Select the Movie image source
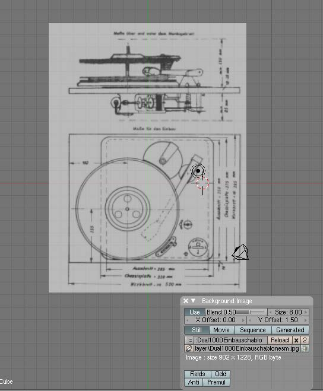The height and width of the screenshot is (391, 323). coord(221,330)
